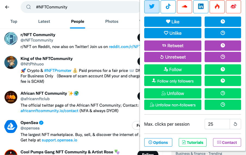Schedule Unfollow non-followers with clock icon

pos(223,105)
